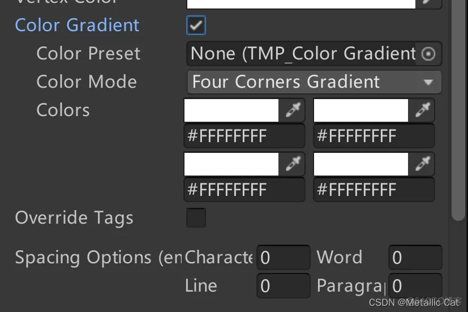The width and height of the screenshot is (468, 312).
Task: Click the Spacing Options label
Action: (x=98, y=258)
